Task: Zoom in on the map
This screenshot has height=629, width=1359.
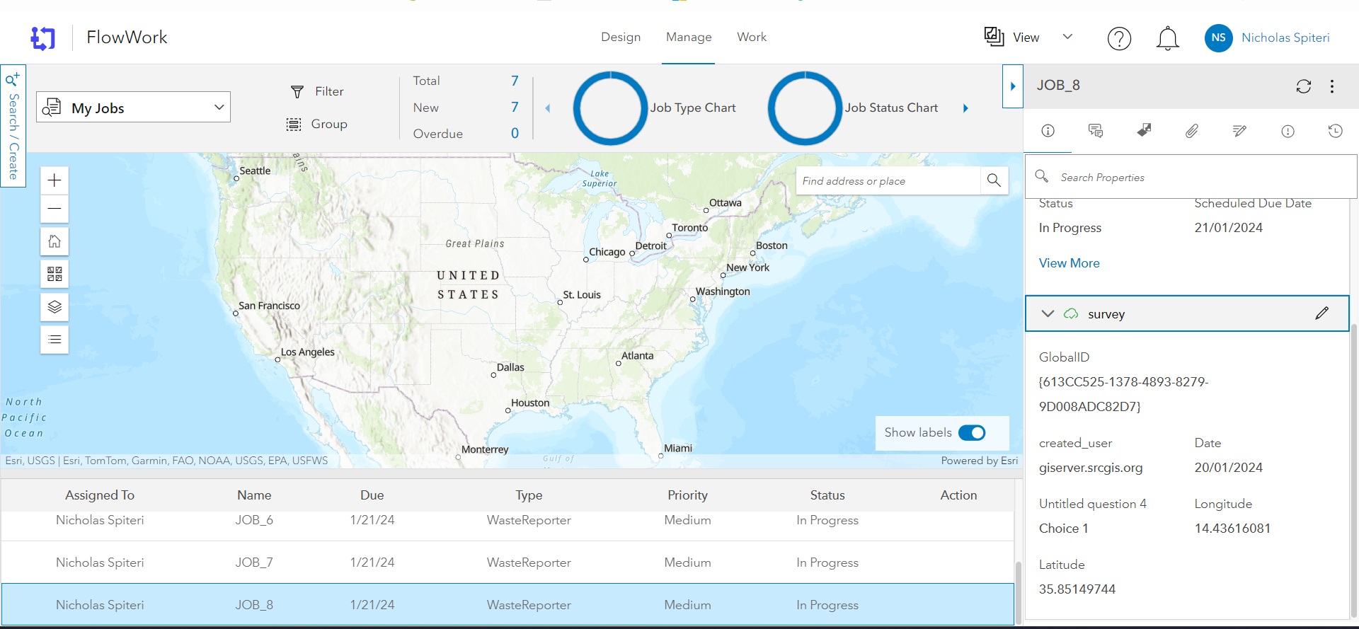Action: click(55, 180)
